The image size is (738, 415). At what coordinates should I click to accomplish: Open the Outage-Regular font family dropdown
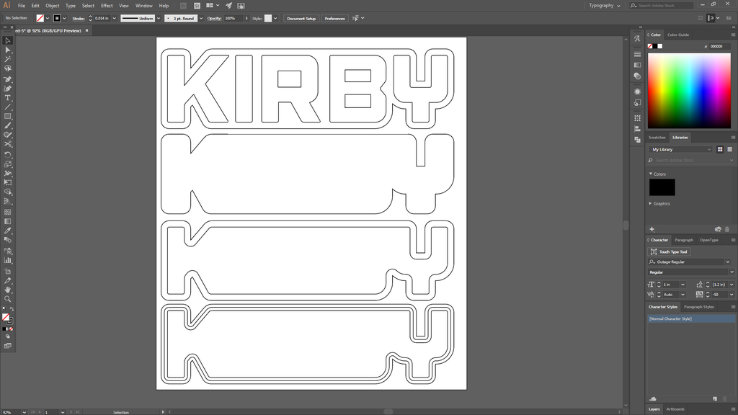(x=727, y=262)
